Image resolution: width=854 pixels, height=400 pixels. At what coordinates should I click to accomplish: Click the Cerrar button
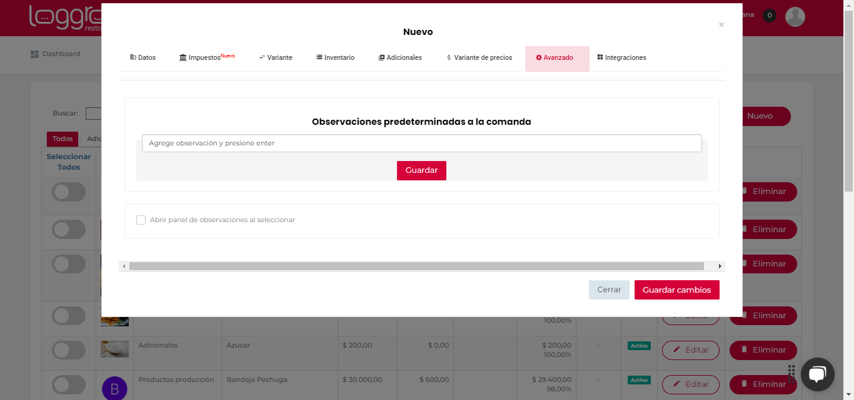(x=608, y=290)
